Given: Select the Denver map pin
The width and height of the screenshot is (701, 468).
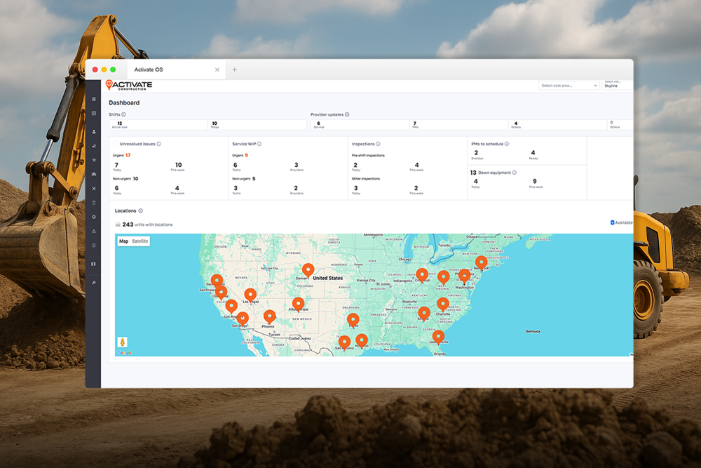Looking at the screenshot, I should click(308, 270).
